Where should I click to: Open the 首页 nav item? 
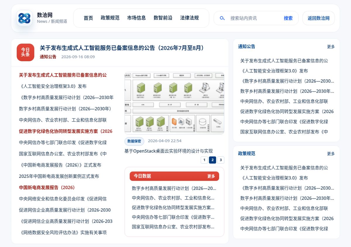tap(88, 18)
